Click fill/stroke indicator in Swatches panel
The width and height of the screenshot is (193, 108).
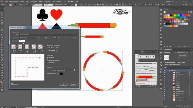coord(165,12)
